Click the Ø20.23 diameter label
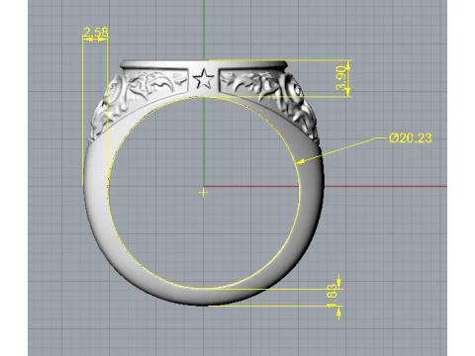 (x=410, y=137)
